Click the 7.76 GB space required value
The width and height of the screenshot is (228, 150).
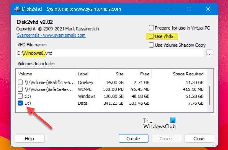[195, 103]
